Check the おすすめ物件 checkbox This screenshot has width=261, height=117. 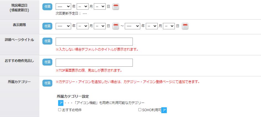59,110
